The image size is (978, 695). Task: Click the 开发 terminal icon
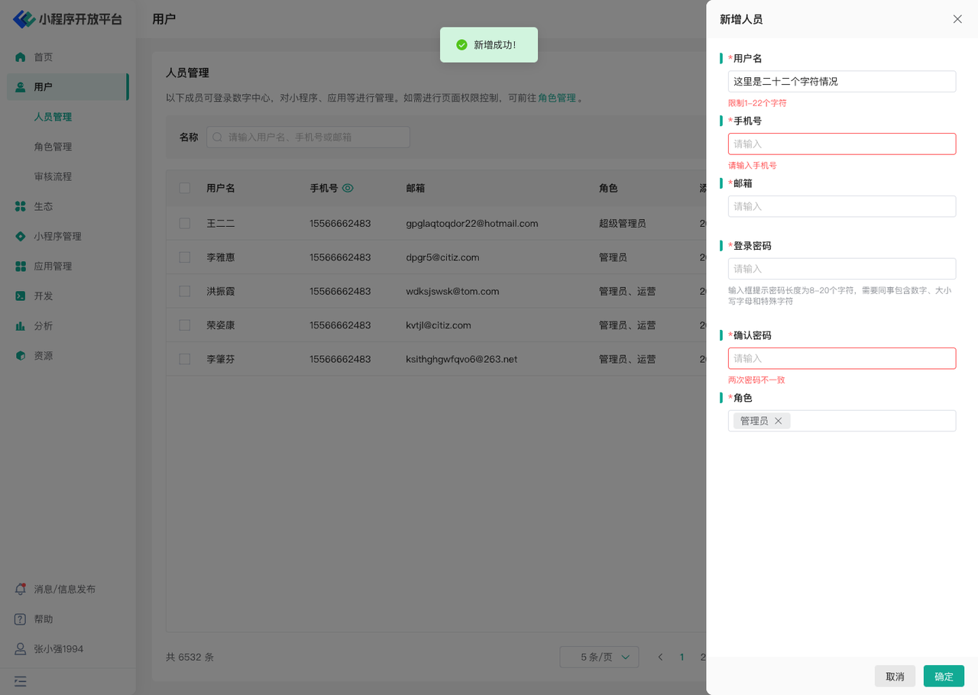point(21,296)
